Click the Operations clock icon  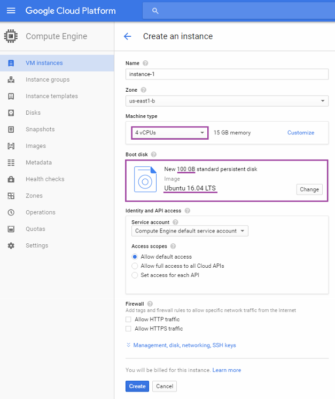[x=11, y=212]
